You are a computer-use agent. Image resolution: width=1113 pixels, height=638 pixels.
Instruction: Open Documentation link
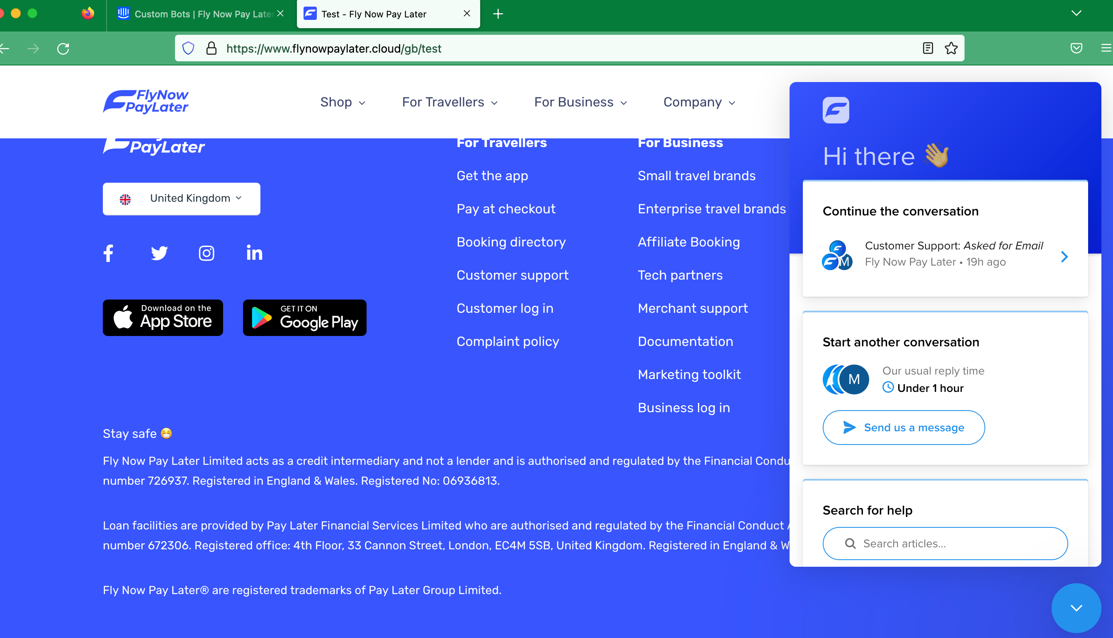685,341
